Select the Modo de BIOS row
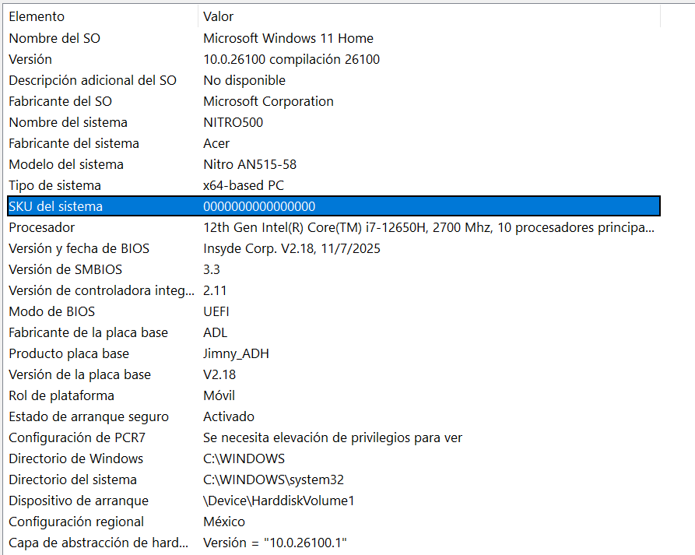The image size is (695, 555). (334, 311)
